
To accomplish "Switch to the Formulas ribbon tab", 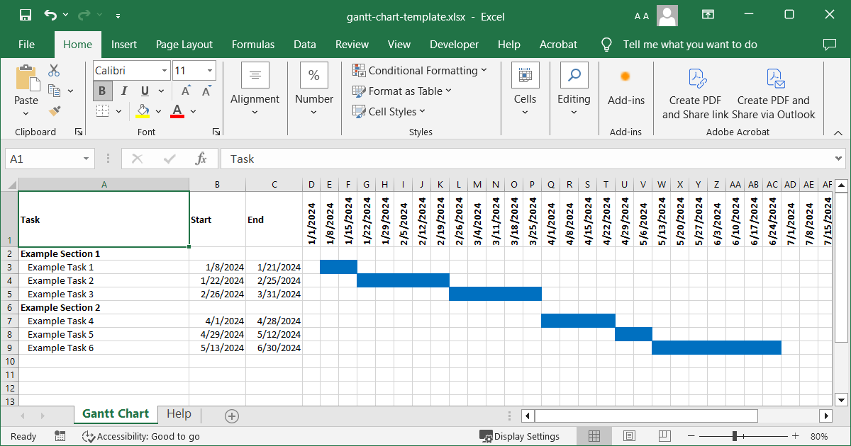I will point(253,44).
